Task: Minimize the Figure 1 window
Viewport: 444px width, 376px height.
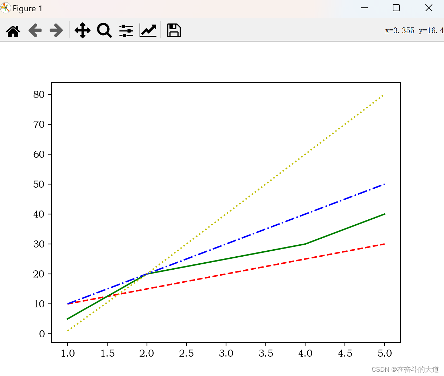Action: pyautogui.click(x=364, y=8)
